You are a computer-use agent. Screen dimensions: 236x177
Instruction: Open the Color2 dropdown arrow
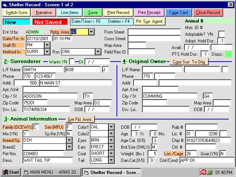(111, 133)
